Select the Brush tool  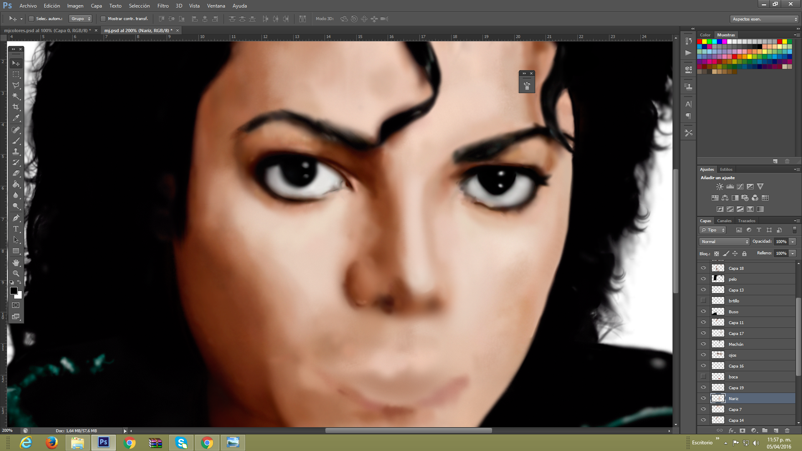pos(16,141)
